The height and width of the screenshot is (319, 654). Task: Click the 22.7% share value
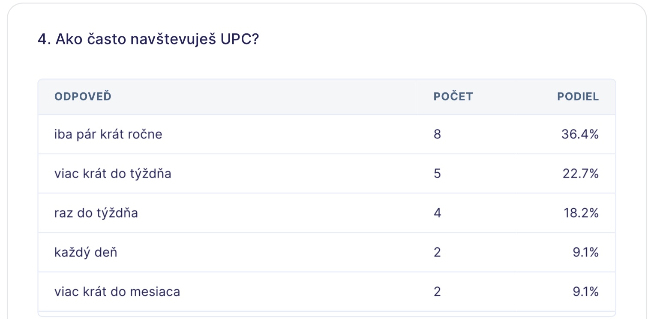pyautogui.click(x=580, y=174)
